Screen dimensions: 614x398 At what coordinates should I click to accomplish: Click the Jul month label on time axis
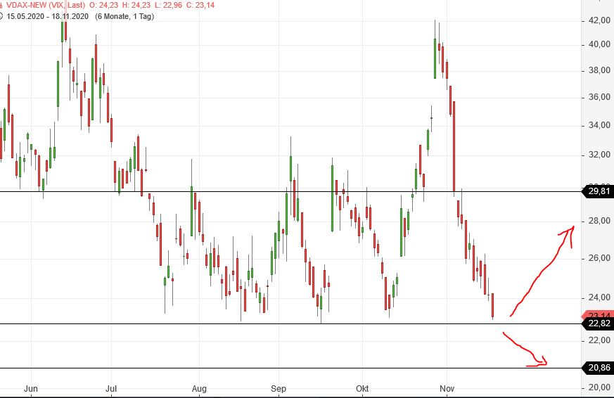[x=111, y=389]
